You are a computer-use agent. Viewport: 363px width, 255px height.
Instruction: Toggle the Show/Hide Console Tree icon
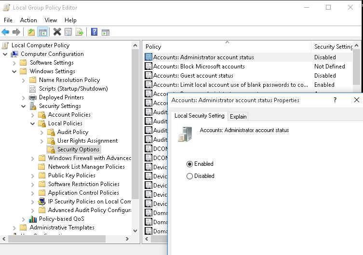pyautogui.click(x=42, y=32)
